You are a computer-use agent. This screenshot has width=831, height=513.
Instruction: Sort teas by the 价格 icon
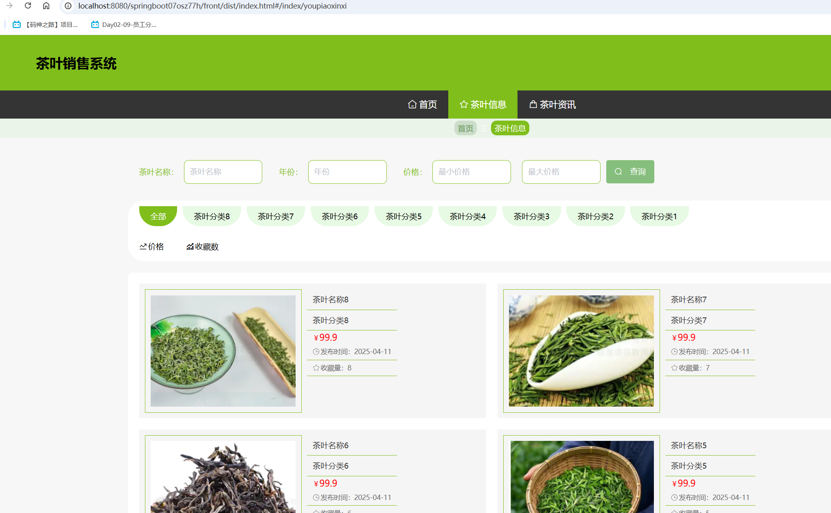[x=143, y=247]
